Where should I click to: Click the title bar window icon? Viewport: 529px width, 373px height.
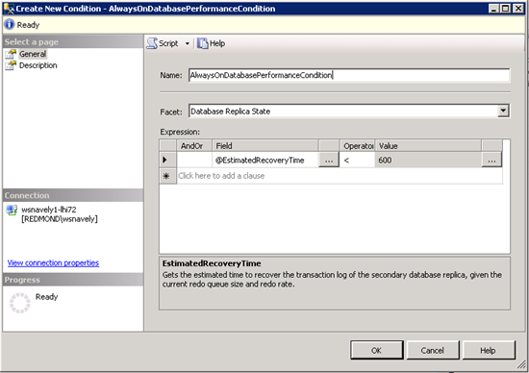[x=9, y=9]
